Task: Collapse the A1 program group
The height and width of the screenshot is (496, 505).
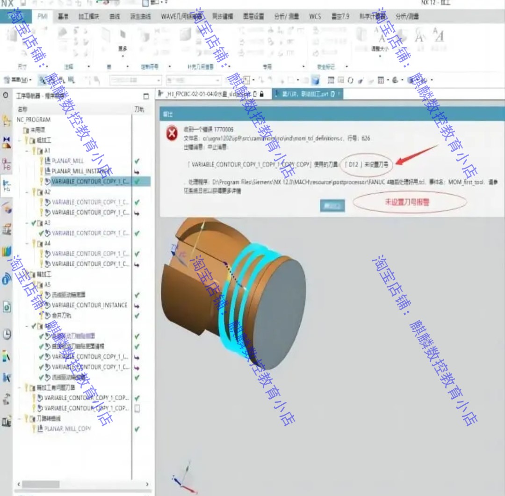Action: pyautogui.click(x=28, y=151)
